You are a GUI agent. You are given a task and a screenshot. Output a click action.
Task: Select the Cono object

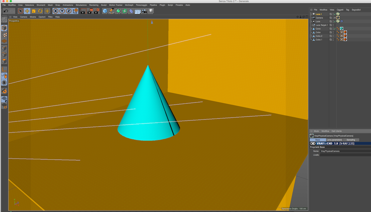click(x=318, y=29)
